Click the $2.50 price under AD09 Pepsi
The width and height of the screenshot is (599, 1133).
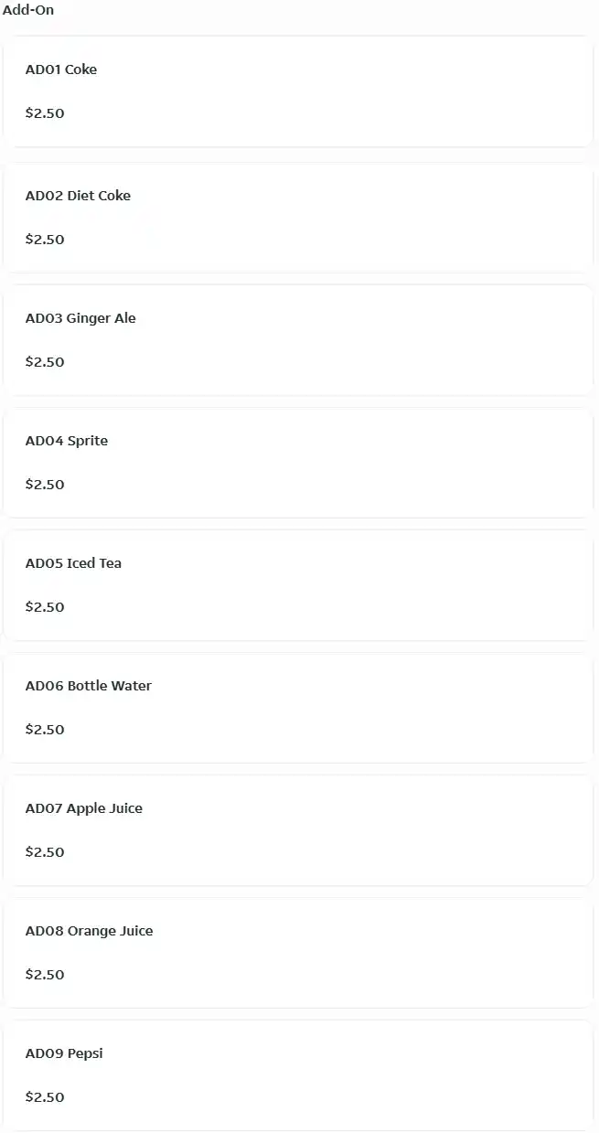pos(45,1097)
